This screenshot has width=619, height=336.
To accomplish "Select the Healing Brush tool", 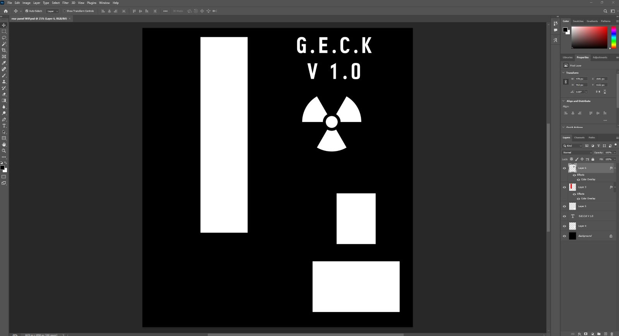I will 4,69.
